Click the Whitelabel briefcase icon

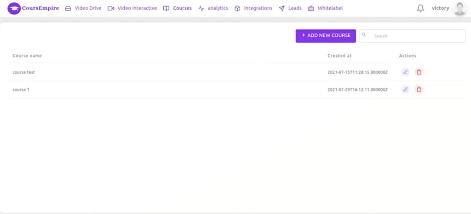(311, 8)
